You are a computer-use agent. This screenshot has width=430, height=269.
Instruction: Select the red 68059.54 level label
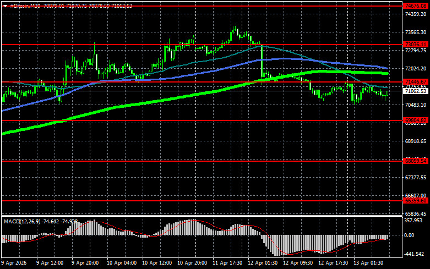(x=416, y=161)
